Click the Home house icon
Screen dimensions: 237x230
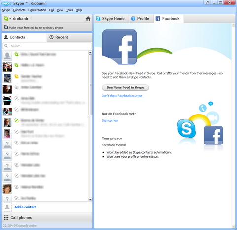[x=88, y=19]
